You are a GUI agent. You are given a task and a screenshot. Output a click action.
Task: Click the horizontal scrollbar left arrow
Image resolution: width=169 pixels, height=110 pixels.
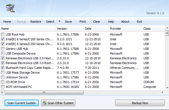pos(2,92)
